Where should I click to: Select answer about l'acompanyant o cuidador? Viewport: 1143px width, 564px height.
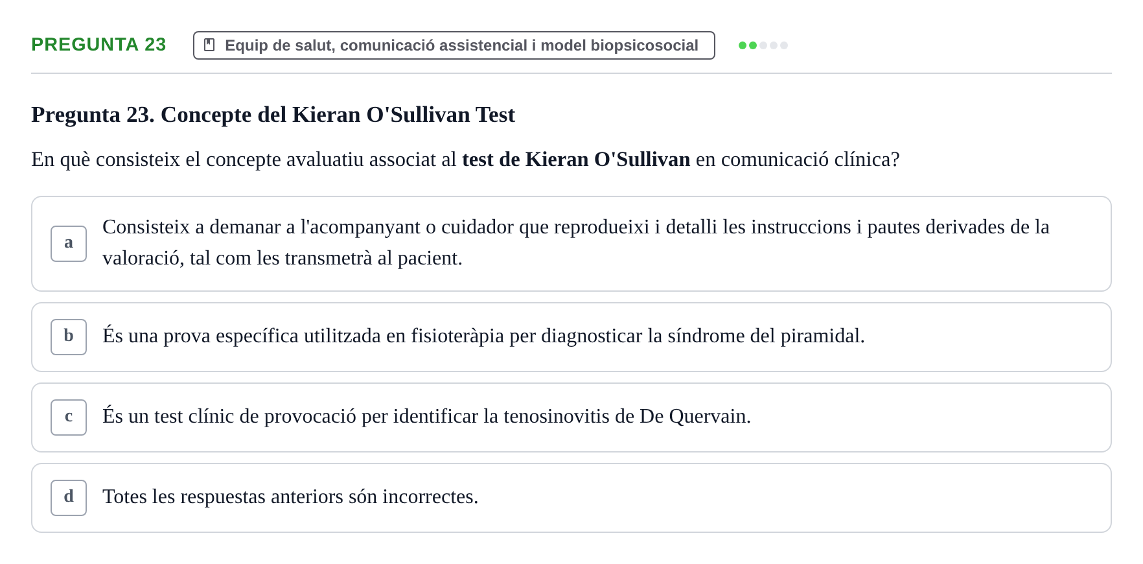(571, 244)
